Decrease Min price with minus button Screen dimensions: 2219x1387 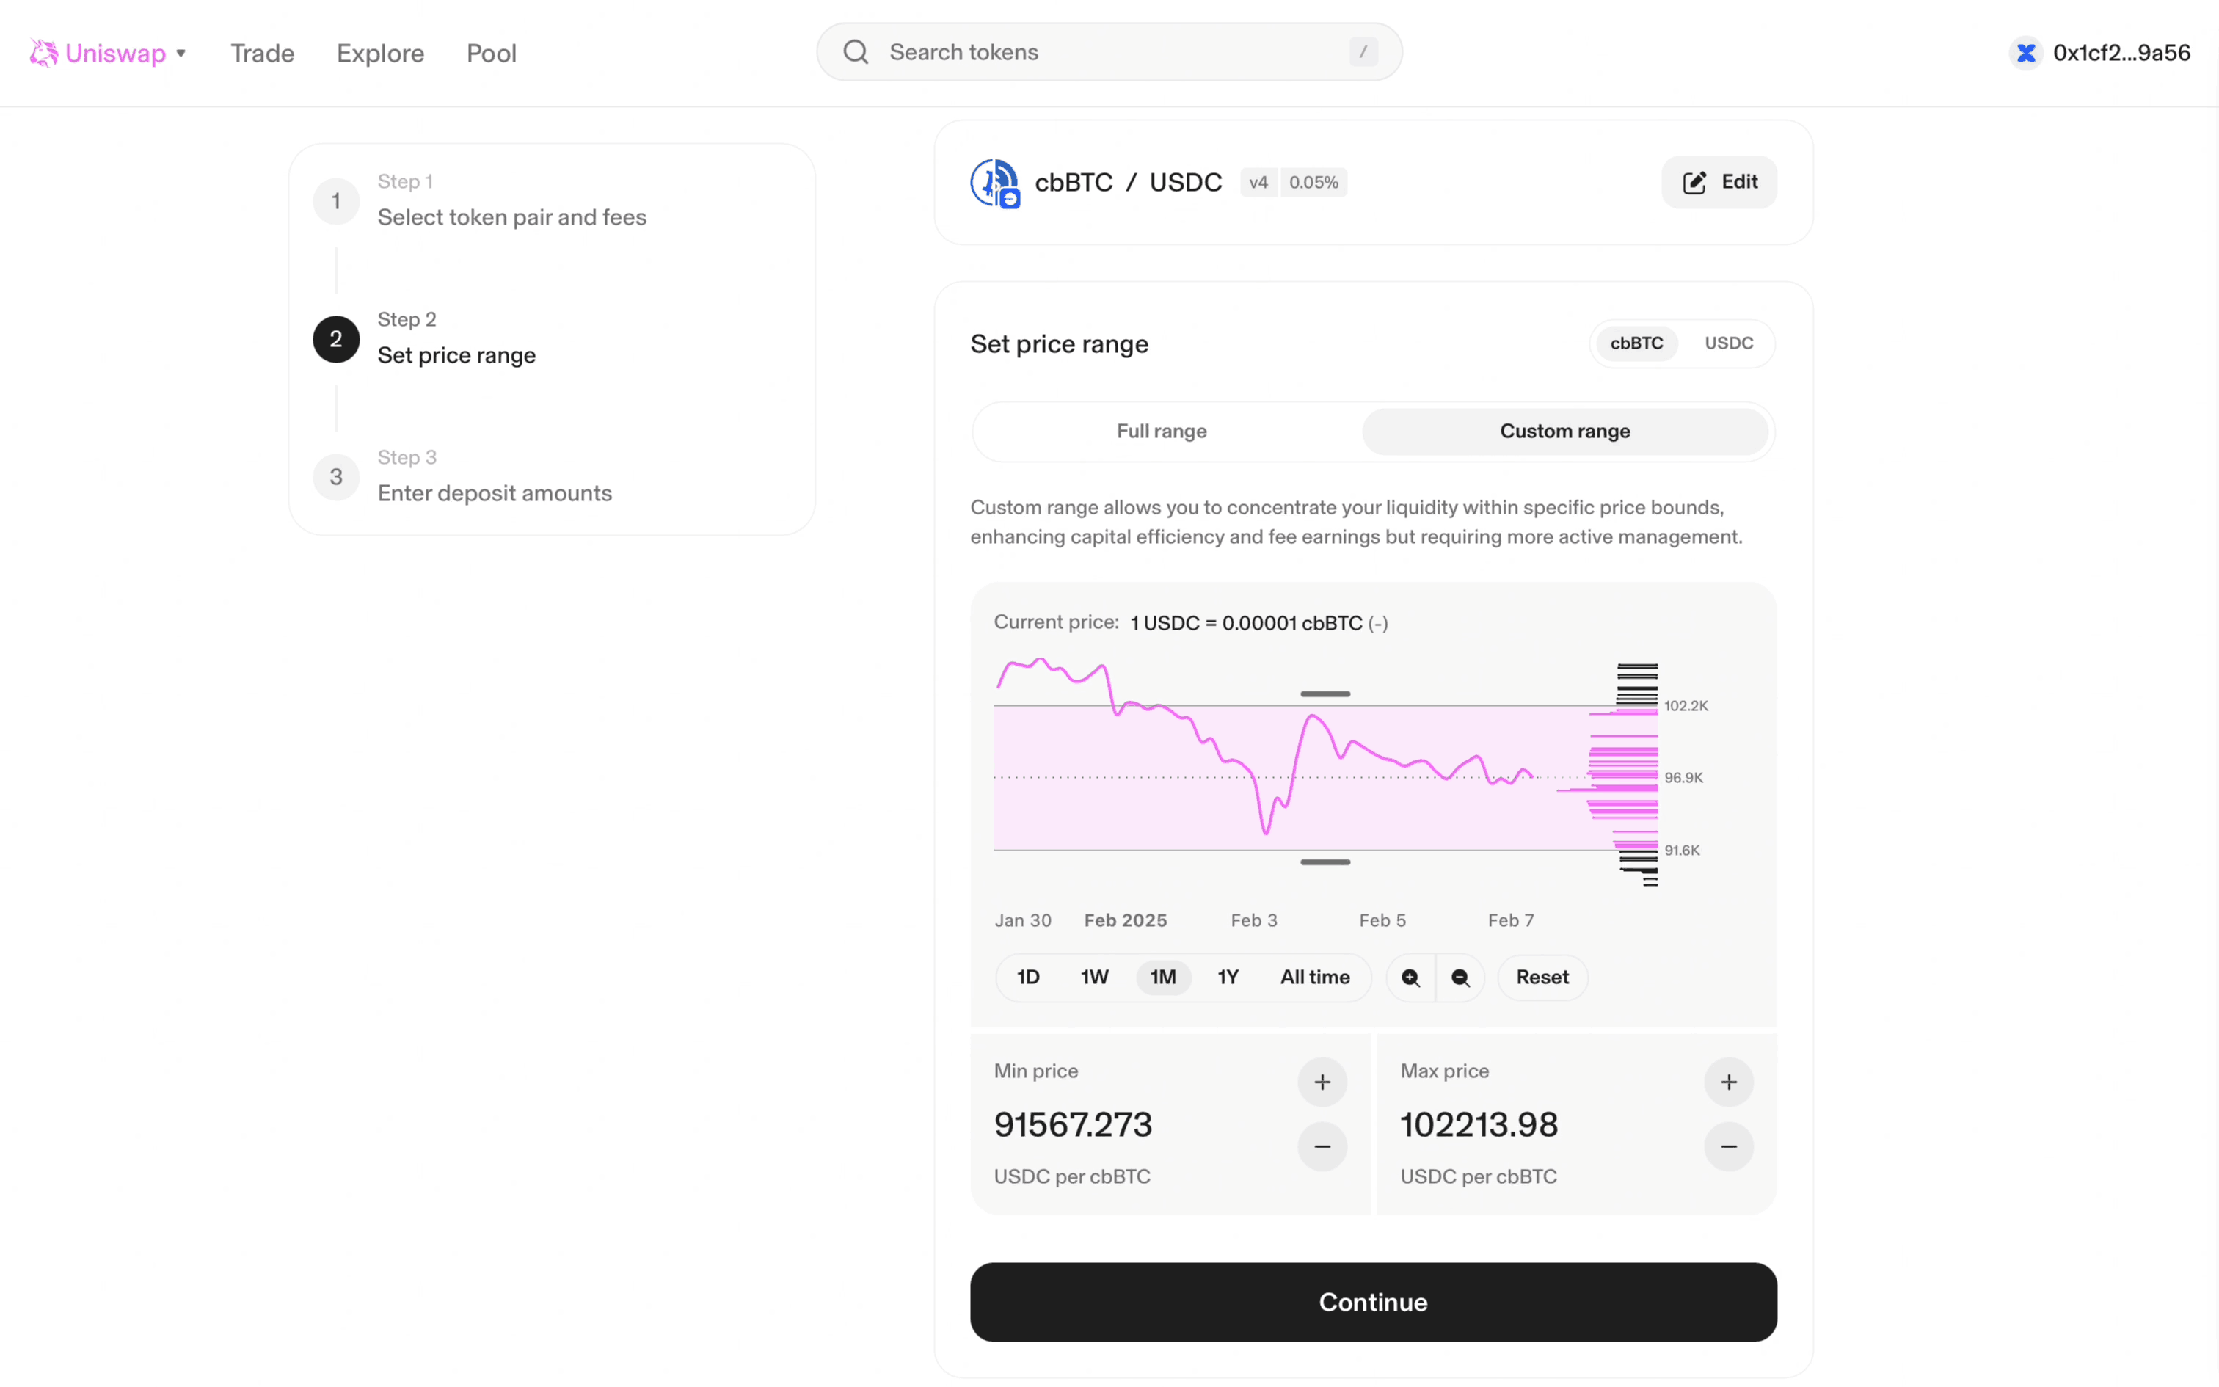(x=1322, y=1146)
